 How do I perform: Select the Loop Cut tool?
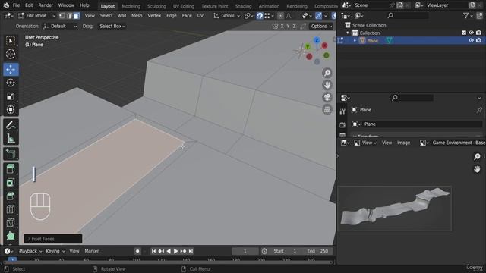click(11, 209)
